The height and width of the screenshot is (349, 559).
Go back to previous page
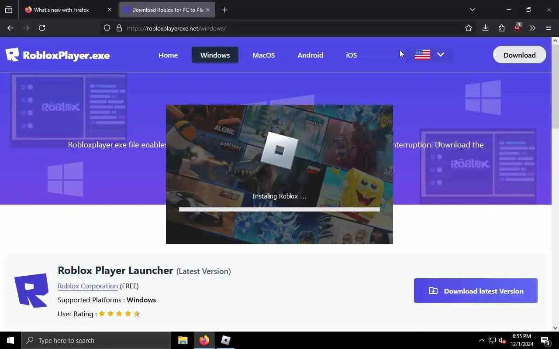pos(10,28)
